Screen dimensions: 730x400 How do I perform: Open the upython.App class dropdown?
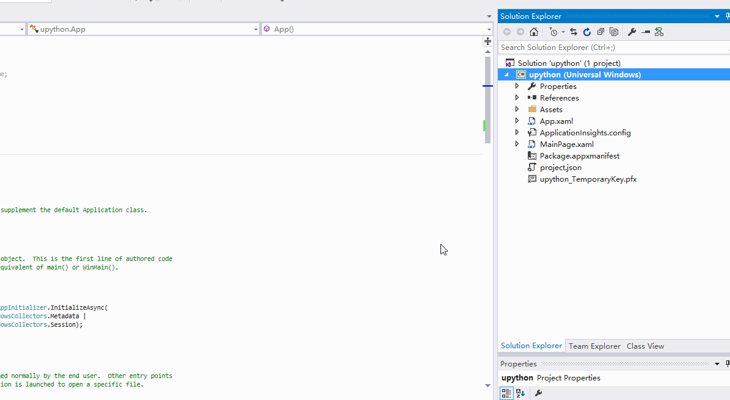255,29
